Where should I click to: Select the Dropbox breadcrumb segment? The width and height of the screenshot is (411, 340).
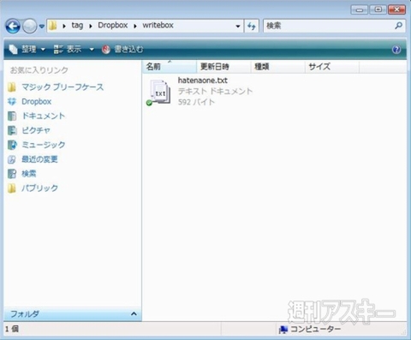click(113, 26)
